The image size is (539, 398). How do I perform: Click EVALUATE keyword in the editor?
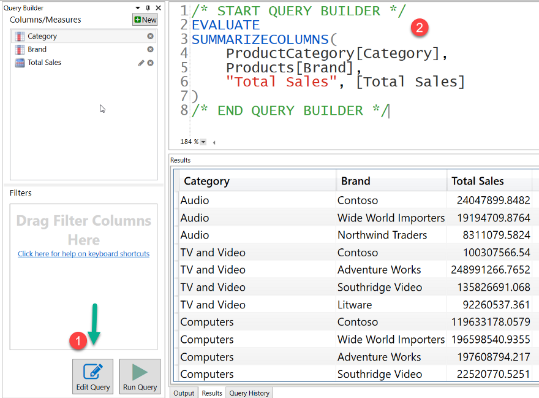[225, 25]
